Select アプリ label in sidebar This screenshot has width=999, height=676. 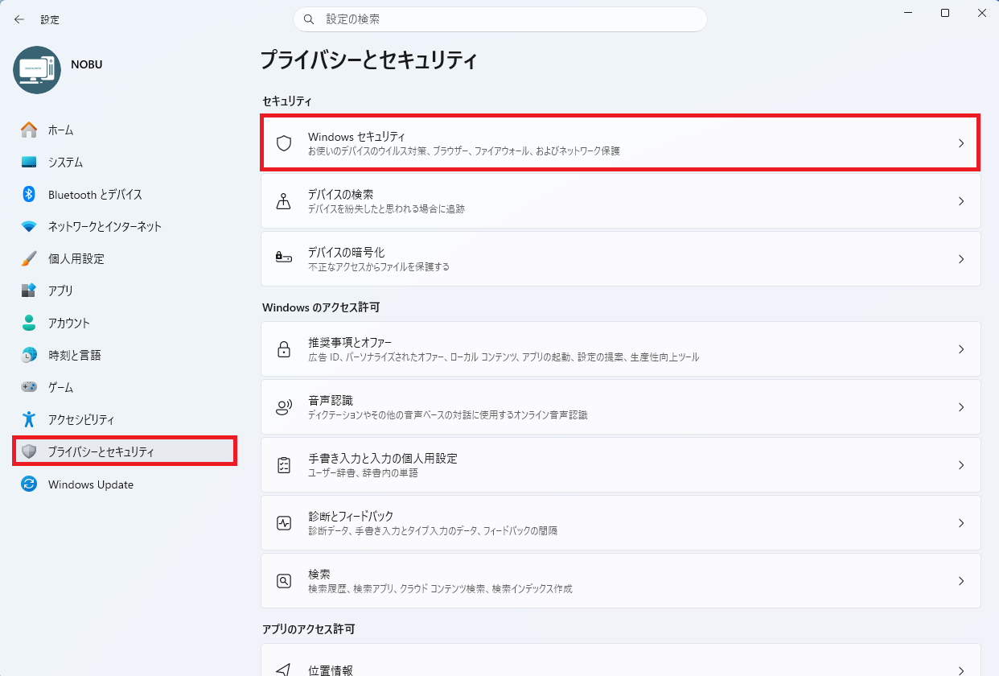(x=60, y=291)
